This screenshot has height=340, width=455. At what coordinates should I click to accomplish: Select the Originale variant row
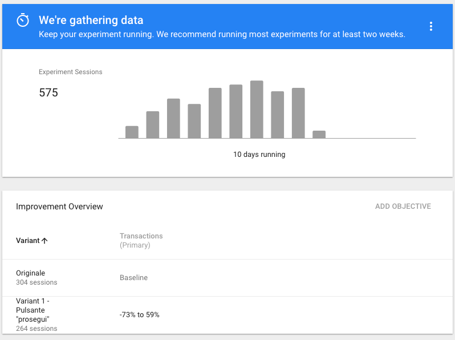227,278
